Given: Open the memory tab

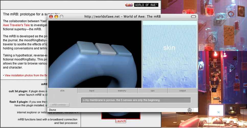Looking at the screenshot, I should [x=123, y=91].
